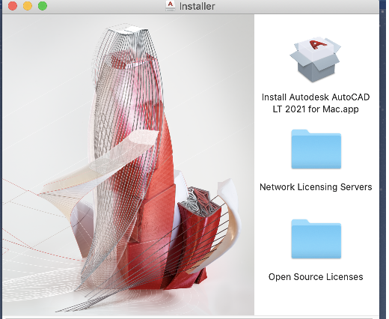The height and width of the screenshot is (319, 389).
Task: Click the AutoCAD disk icon in the title bar
Action: 171,5
